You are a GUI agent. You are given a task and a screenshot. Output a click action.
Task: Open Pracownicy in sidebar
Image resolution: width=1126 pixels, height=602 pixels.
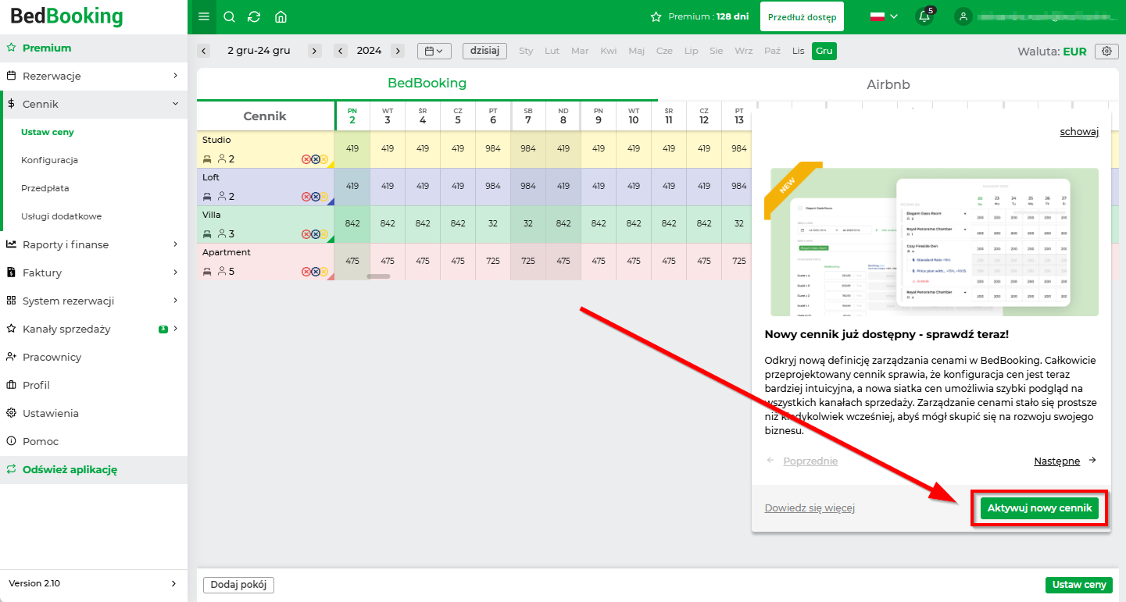click(94, 357)
